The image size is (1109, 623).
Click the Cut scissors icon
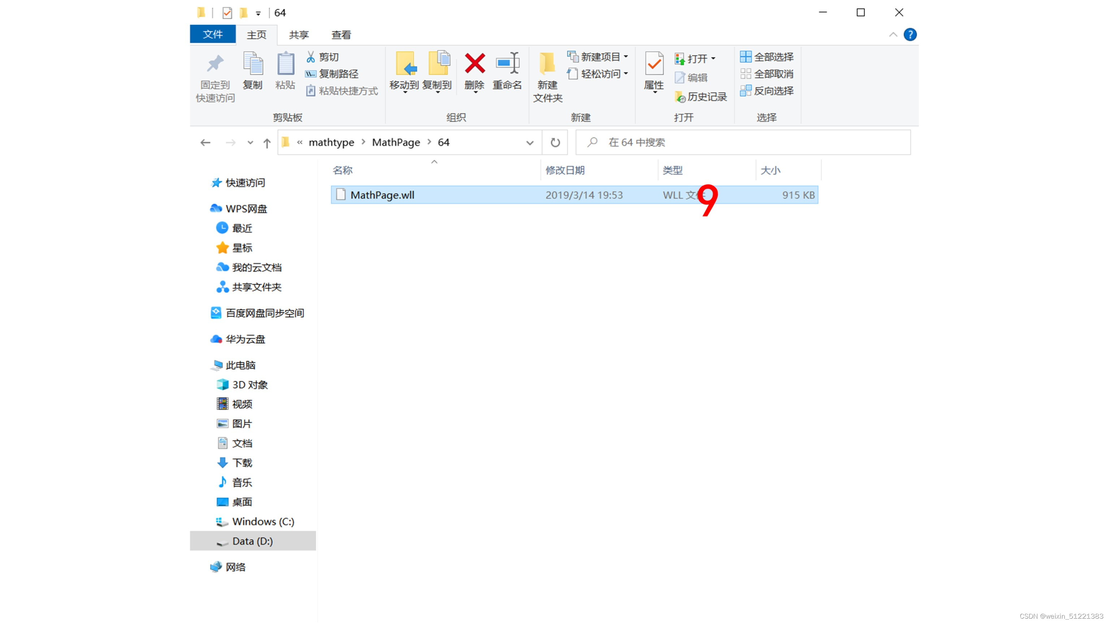311,57
